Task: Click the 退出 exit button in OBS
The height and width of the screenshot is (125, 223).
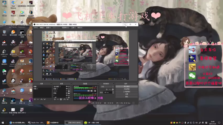Action: coord(127,96)
